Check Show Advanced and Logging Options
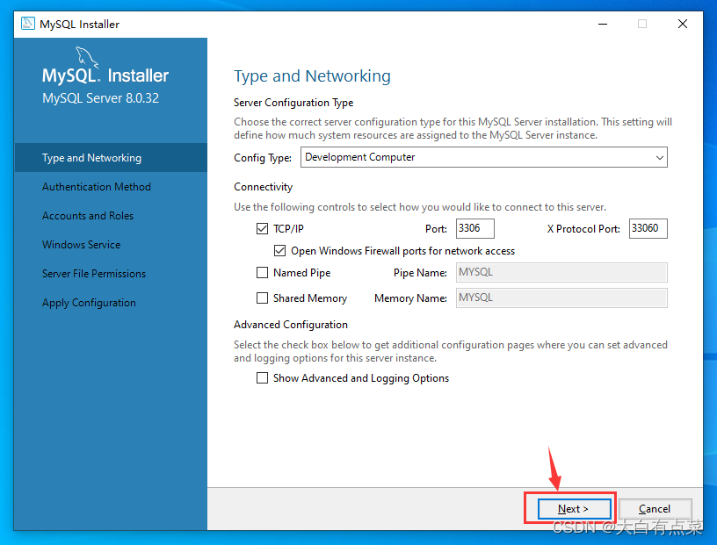The width and height of the screenshot is (717, 545). coord(262,377)
